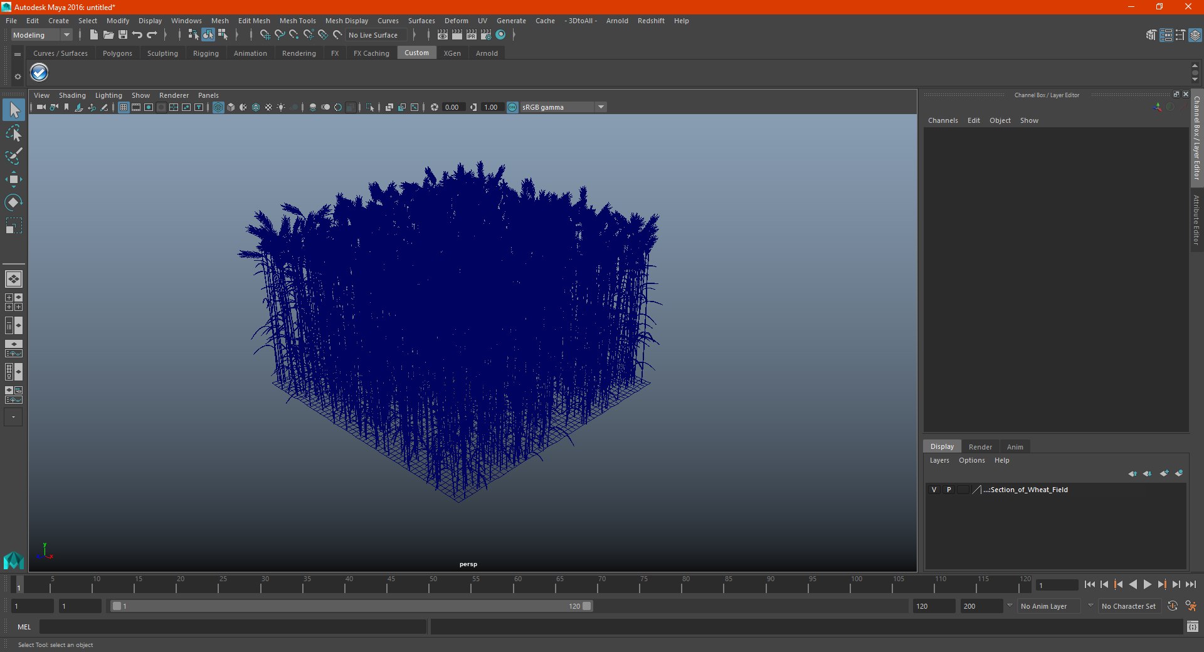The image size is (1204, 652).
Task: Choose the Move tool in the toolbox
Action: tap(14, 179)
